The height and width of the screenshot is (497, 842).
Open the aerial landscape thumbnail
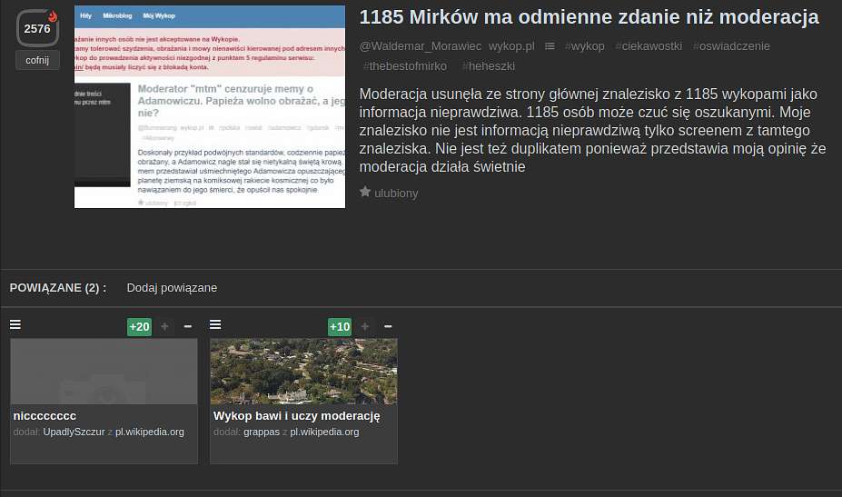point(304,372)
